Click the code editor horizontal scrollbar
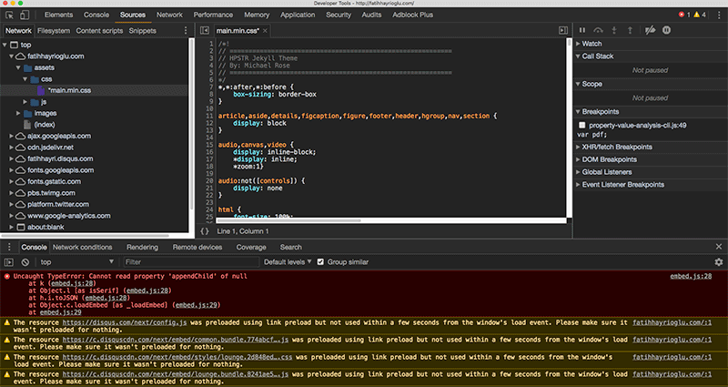The height and width of the screenshot is (387, 728). tap(288, 220)
